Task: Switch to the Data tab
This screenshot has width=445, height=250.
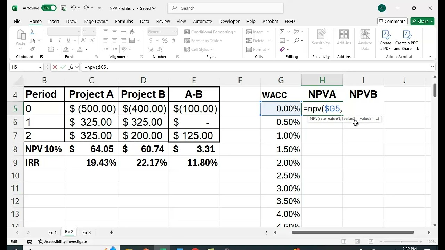Action: (x=145, y=21)
